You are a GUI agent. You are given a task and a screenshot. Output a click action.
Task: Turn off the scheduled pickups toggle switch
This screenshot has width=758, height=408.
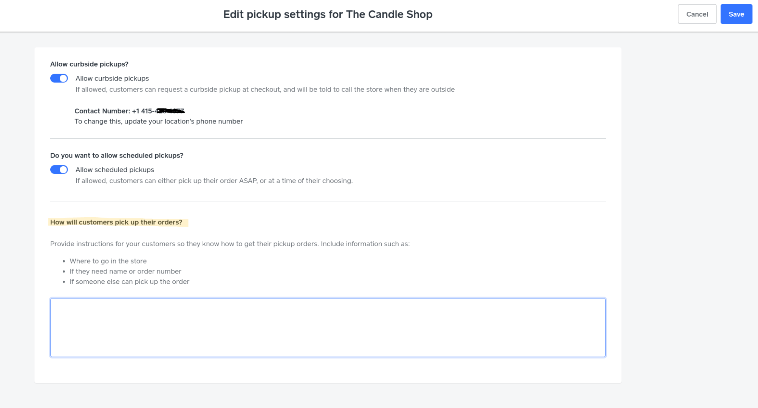point(59,170)
